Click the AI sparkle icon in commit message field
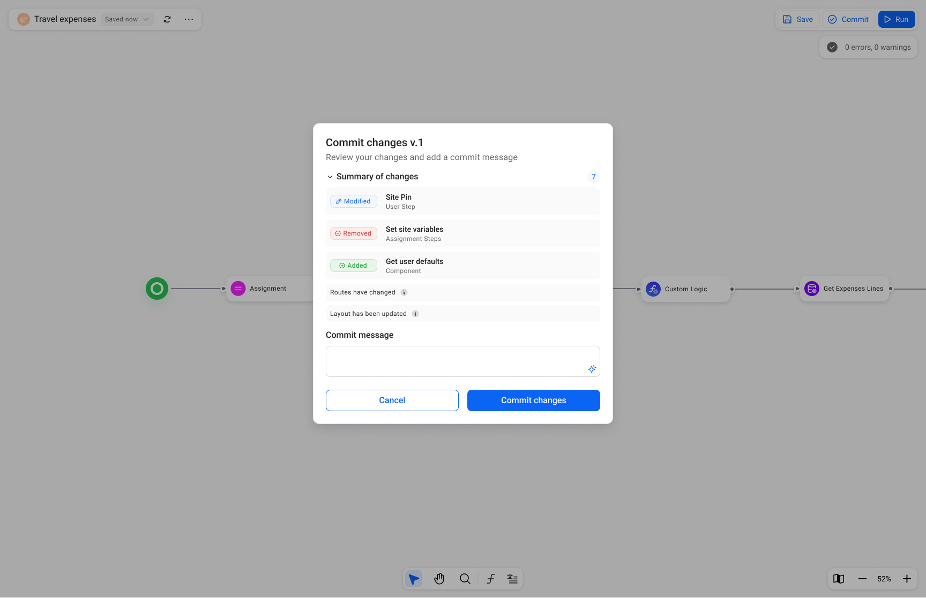This screenshot has width=926, height=598. [x=592, y=369]
